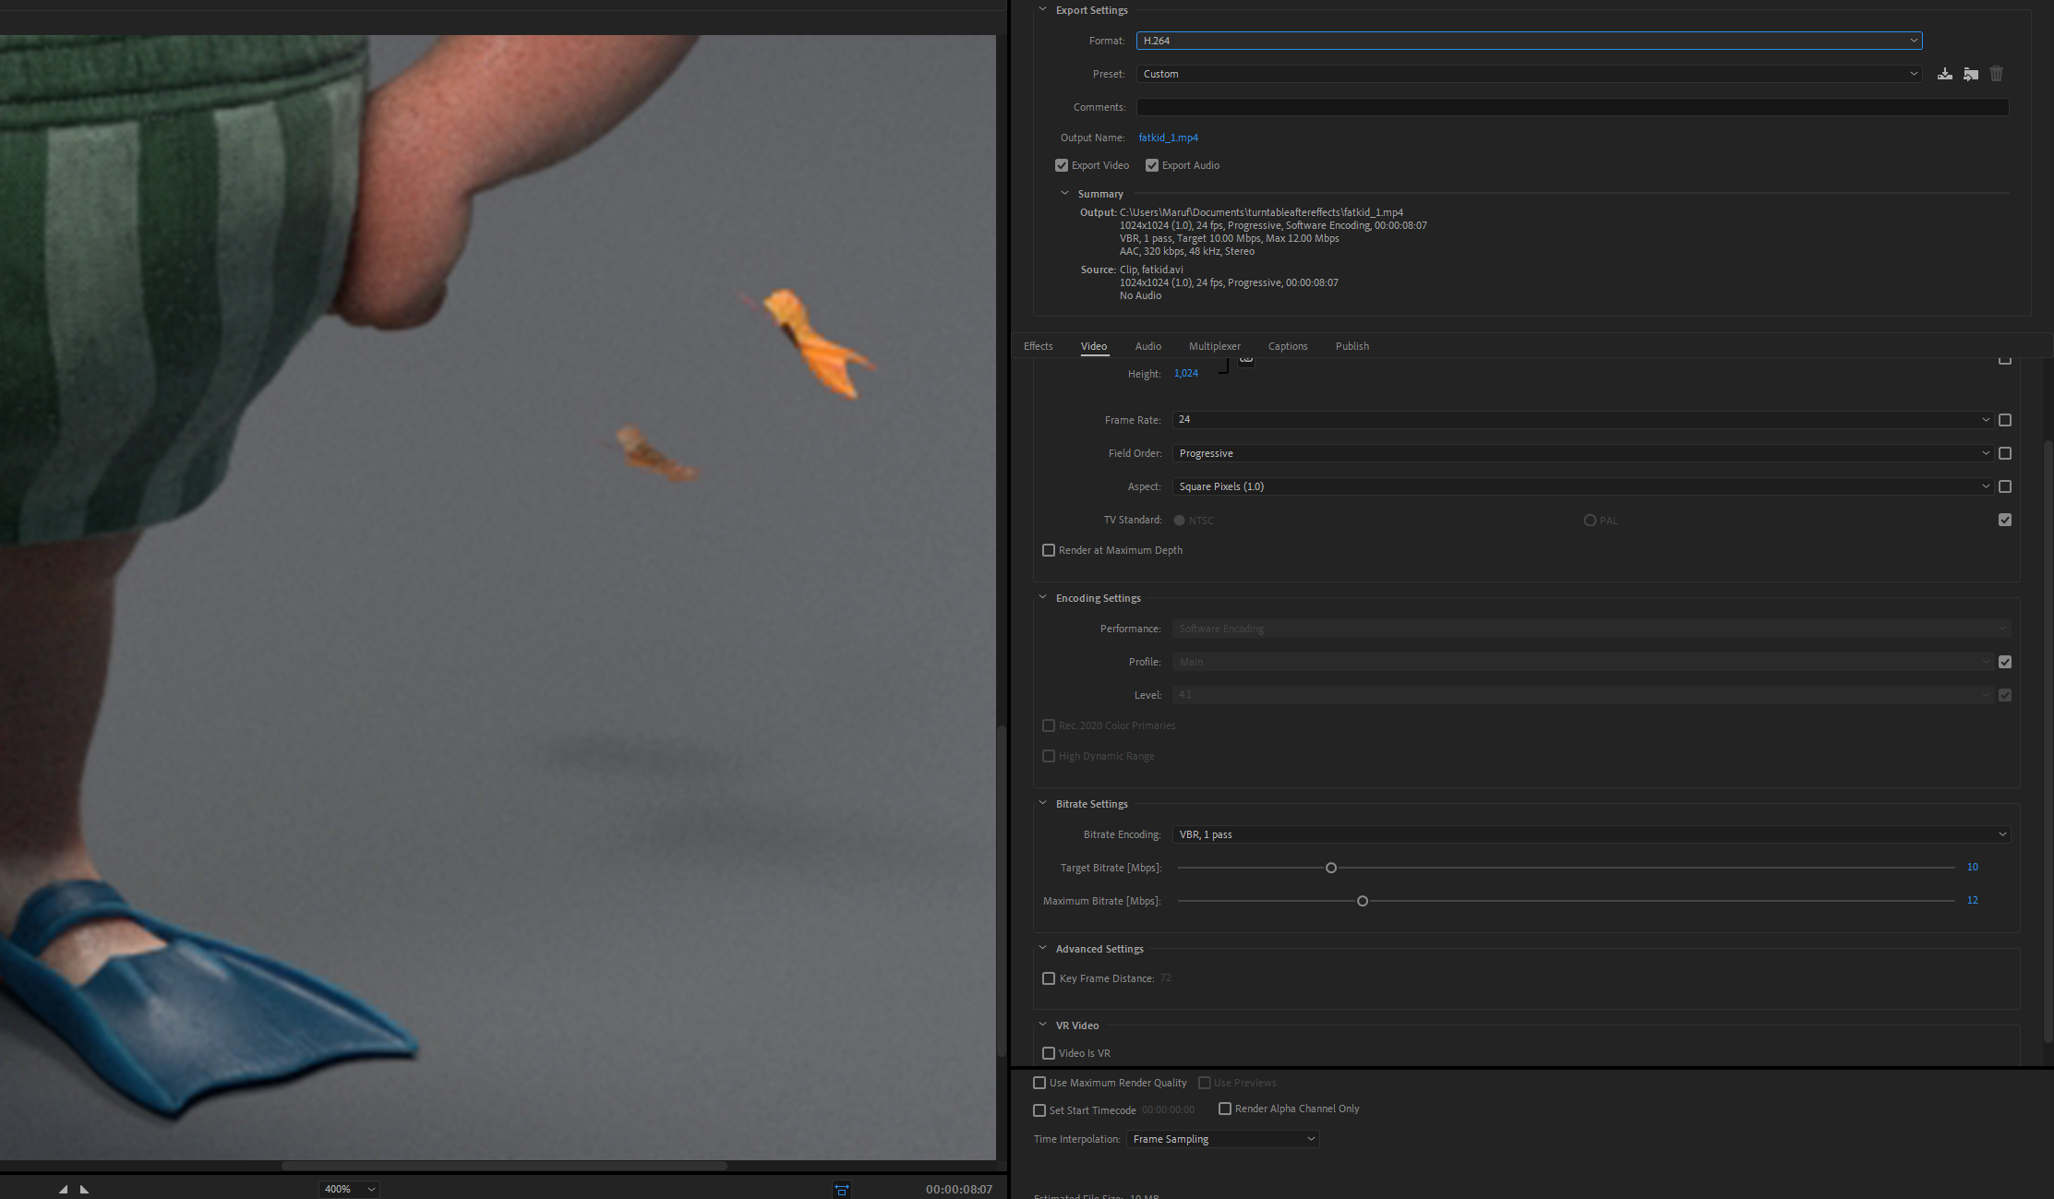Disable the Export Audio checkbox

(x=1151, y=164)
